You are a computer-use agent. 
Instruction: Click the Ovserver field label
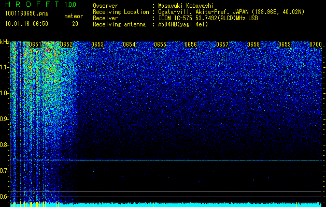(105, 6)
